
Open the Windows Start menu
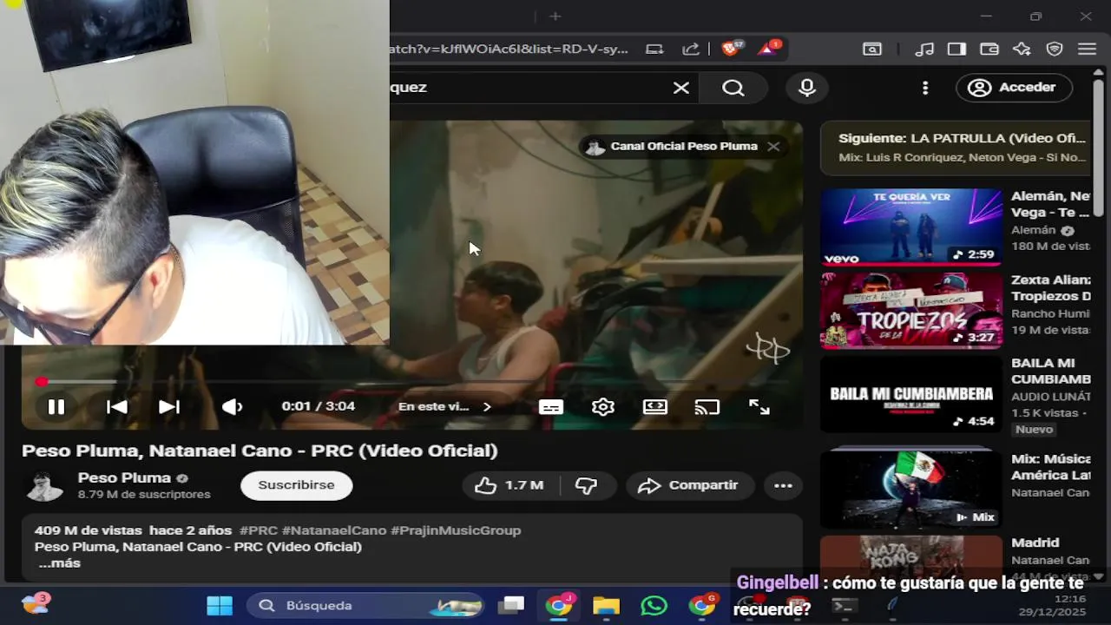220,606
